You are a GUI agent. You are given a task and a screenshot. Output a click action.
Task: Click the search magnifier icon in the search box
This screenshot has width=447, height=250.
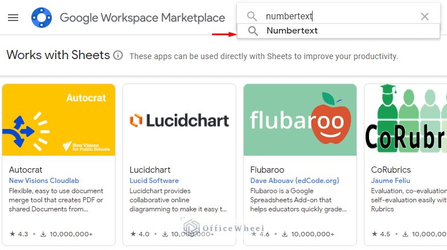click(x=252, y=16)
